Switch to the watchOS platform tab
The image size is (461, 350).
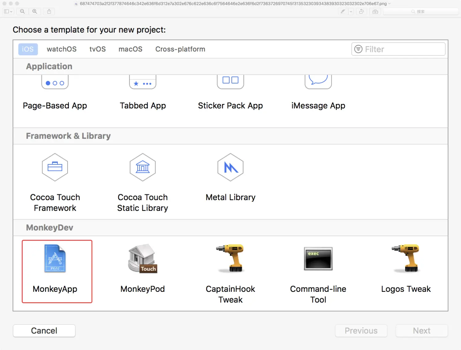pos(61,49)
